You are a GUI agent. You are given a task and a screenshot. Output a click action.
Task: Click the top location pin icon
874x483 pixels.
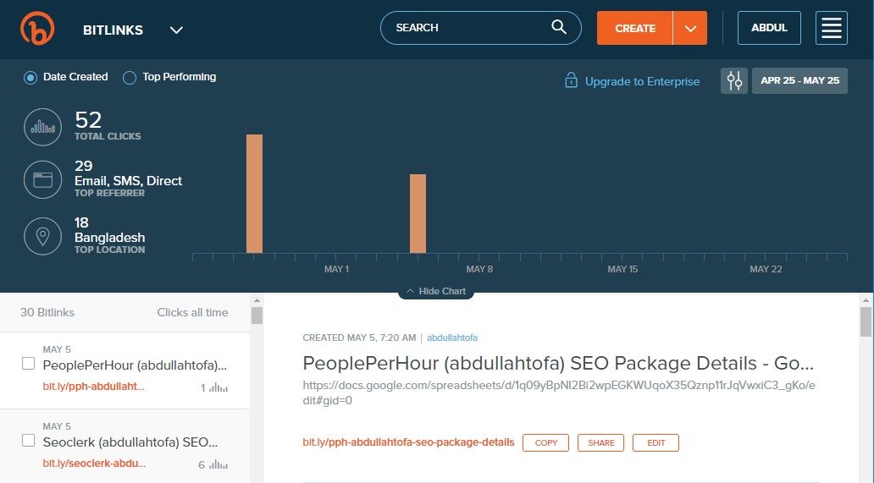(43, 236)
